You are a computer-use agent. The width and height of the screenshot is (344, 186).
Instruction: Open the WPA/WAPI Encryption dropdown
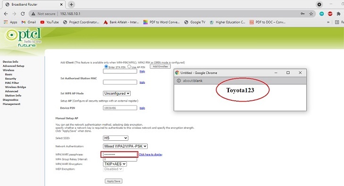coord(115,164)
